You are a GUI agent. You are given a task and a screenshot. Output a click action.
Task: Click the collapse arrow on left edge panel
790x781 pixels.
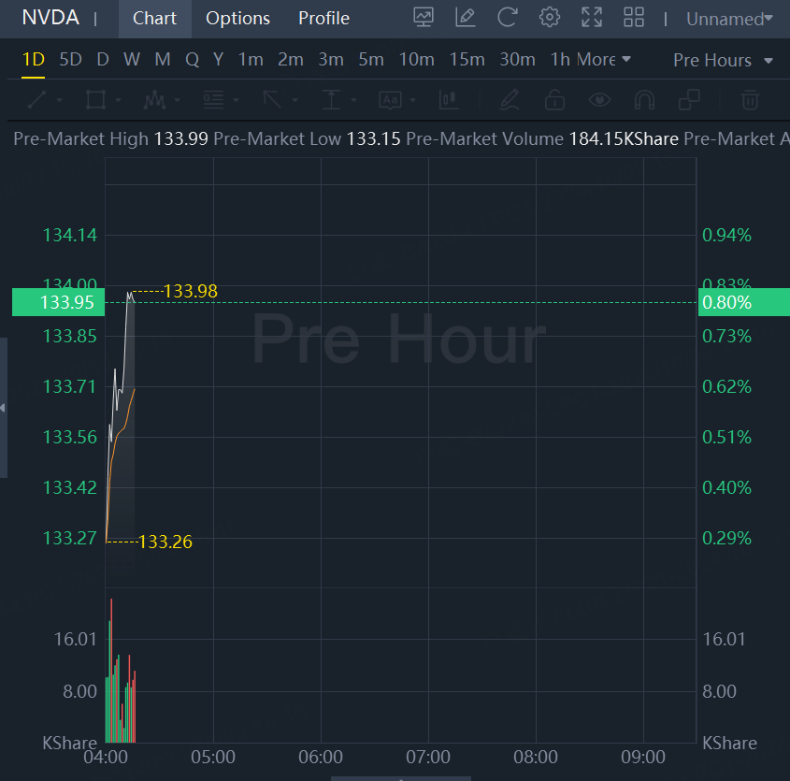point(3,408)
